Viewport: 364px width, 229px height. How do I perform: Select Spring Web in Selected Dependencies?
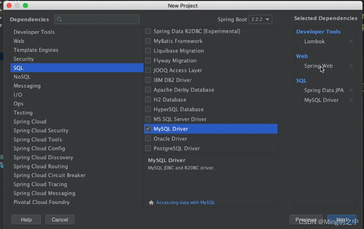(x=318, y=66)
